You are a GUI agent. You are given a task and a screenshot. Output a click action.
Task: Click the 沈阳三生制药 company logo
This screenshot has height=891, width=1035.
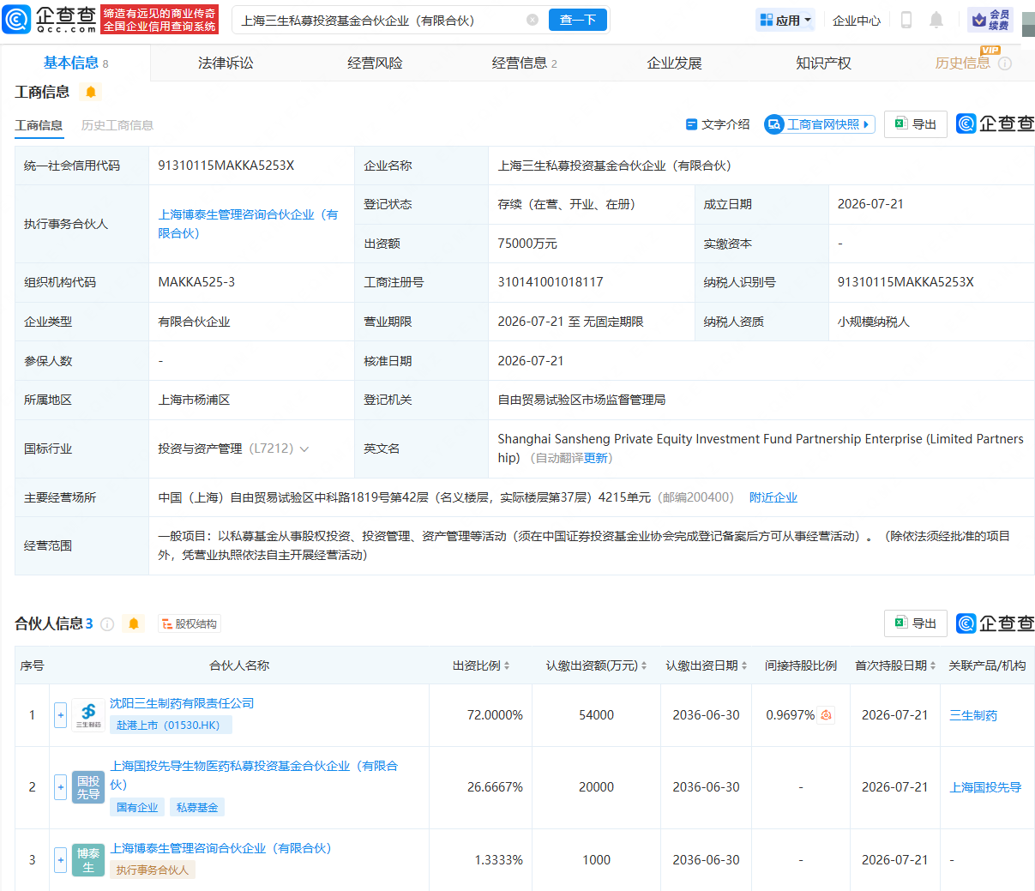coord(88,714)
